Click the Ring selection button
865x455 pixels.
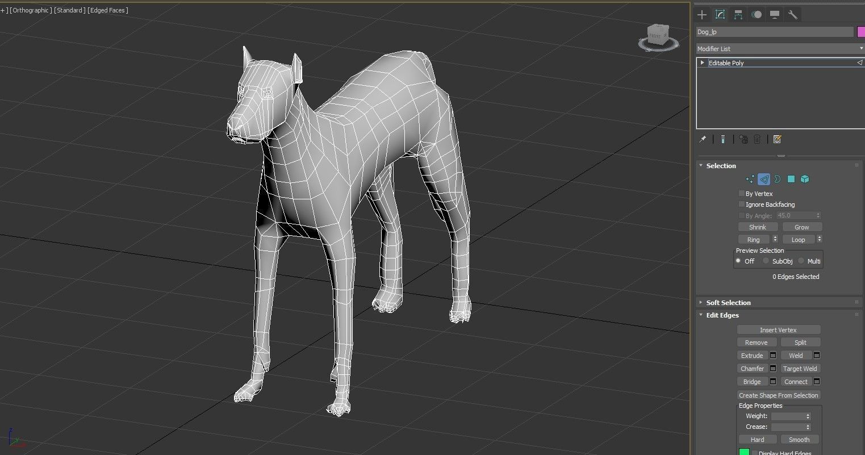click(754, 240)
